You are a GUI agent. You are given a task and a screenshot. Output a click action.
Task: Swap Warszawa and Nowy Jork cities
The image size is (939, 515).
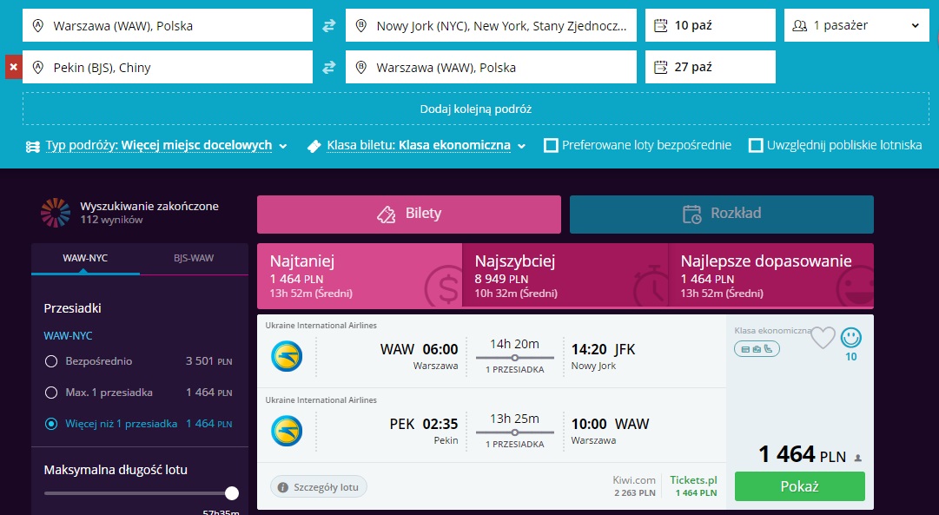point(328,26)
